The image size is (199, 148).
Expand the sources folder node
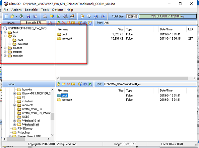coord(5,48)
